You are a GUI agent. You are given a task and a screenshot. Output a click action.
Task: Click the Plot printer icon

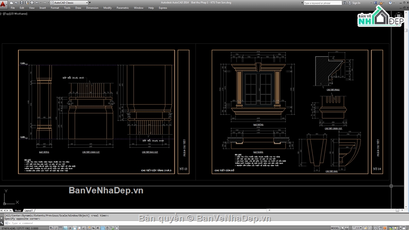(32, 3)
